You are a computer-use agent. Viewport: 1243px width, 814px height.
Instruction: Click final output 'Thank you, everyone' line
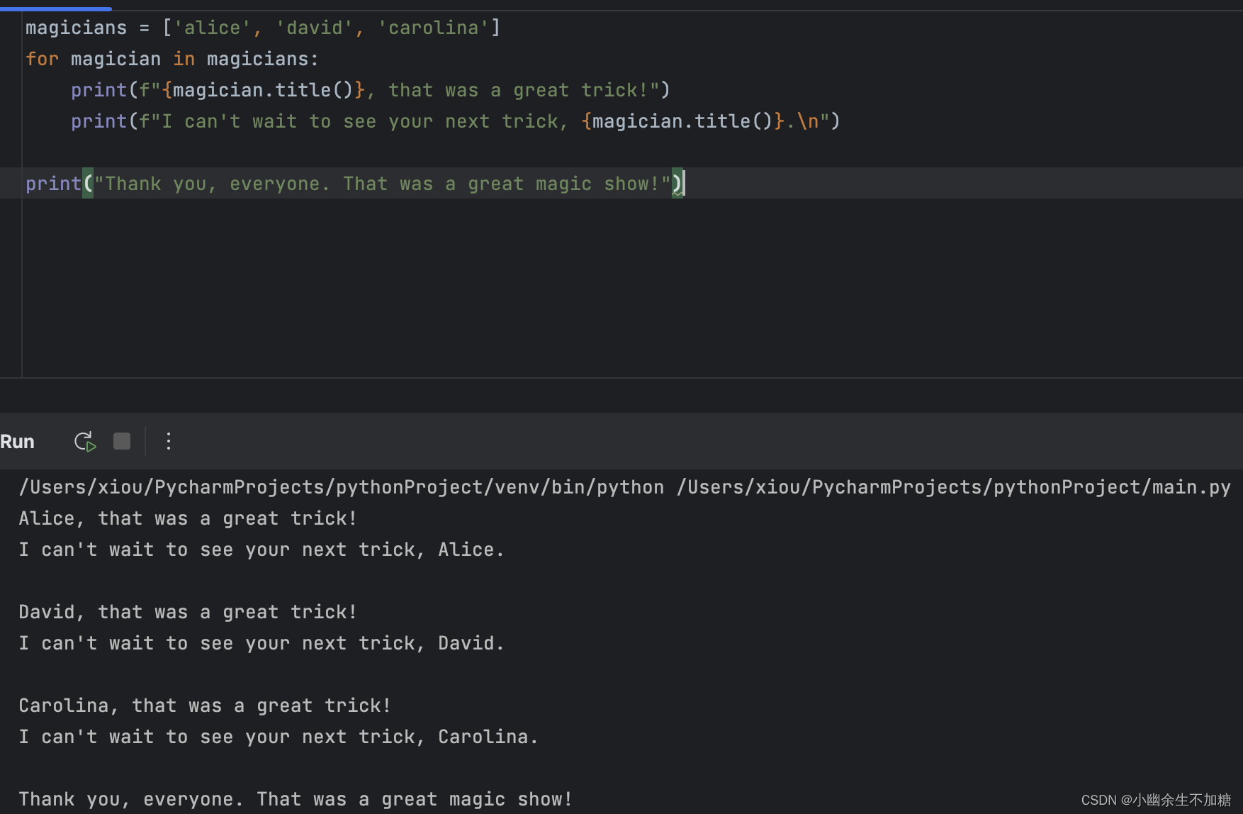point(296,799)
